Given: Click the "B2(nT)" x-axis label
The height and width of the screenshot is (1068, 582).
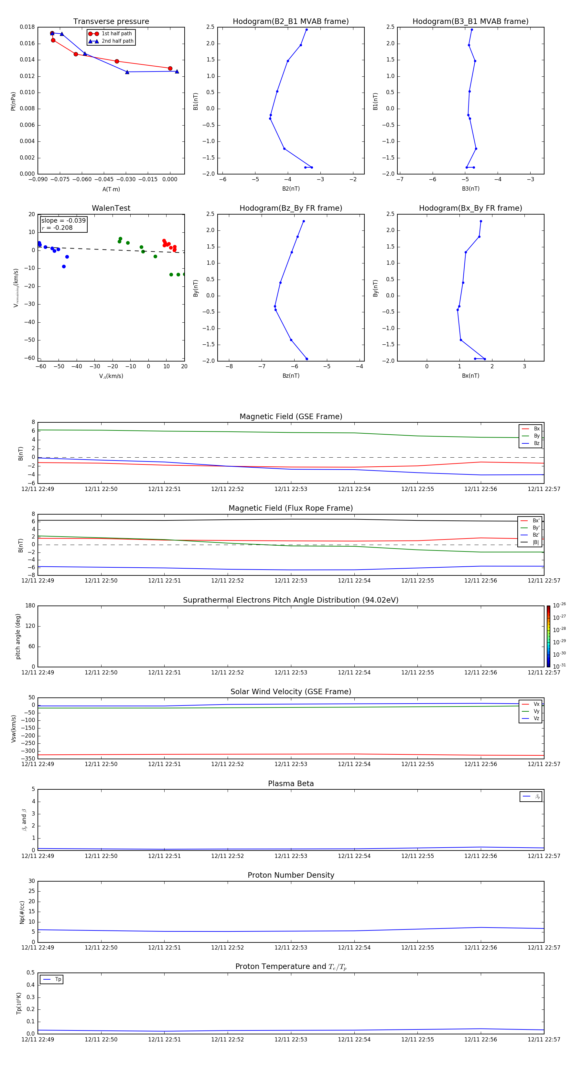Looking at the screenshot, I should pyautogui.click(x=291, y=189).
